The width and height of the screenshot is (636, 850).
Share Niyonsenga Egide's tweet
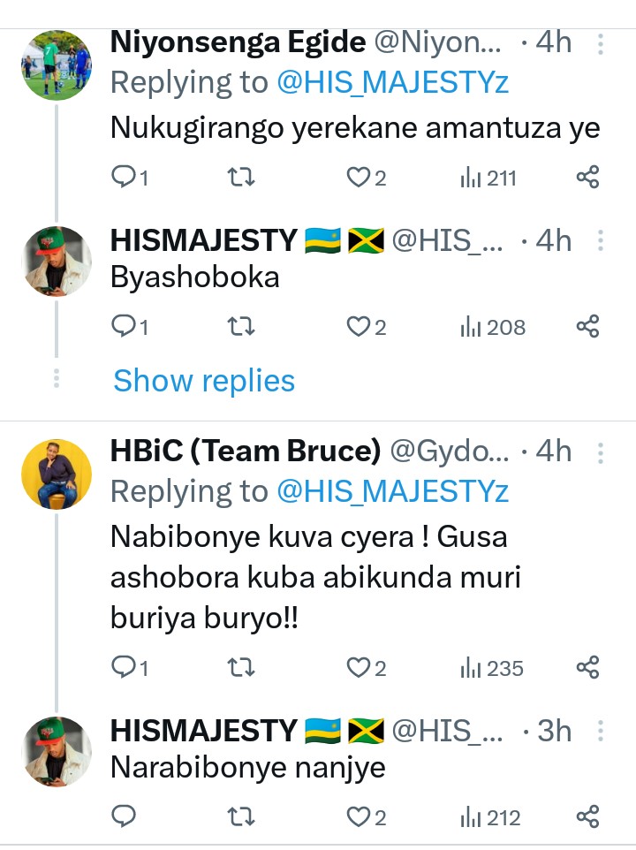587,178
